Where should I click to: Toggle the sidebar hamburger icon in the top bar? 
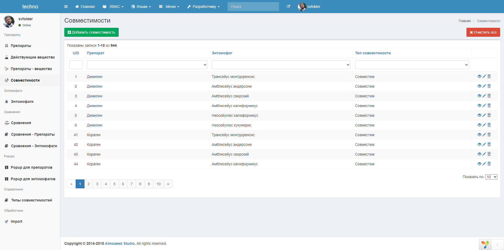coord(66,7)
